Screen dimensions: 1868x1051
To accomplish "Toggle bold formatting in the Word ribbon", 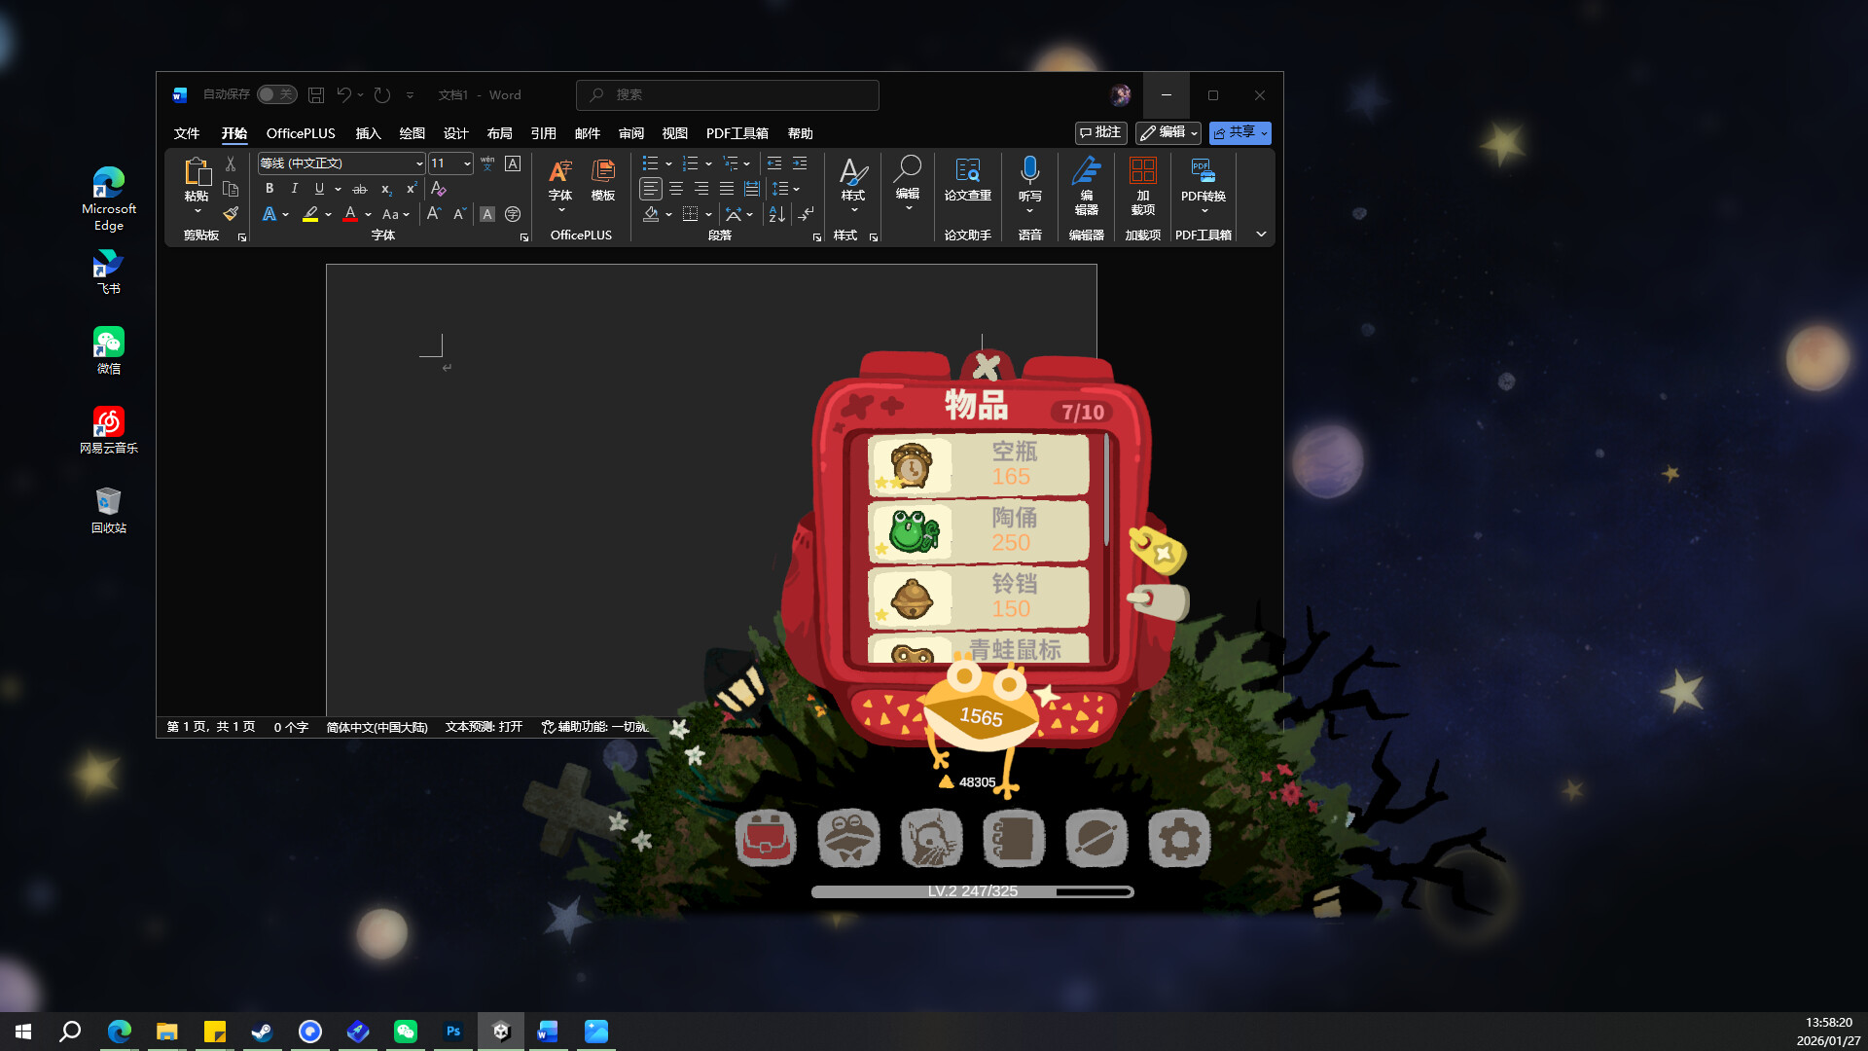I will (x=269, y=189).
